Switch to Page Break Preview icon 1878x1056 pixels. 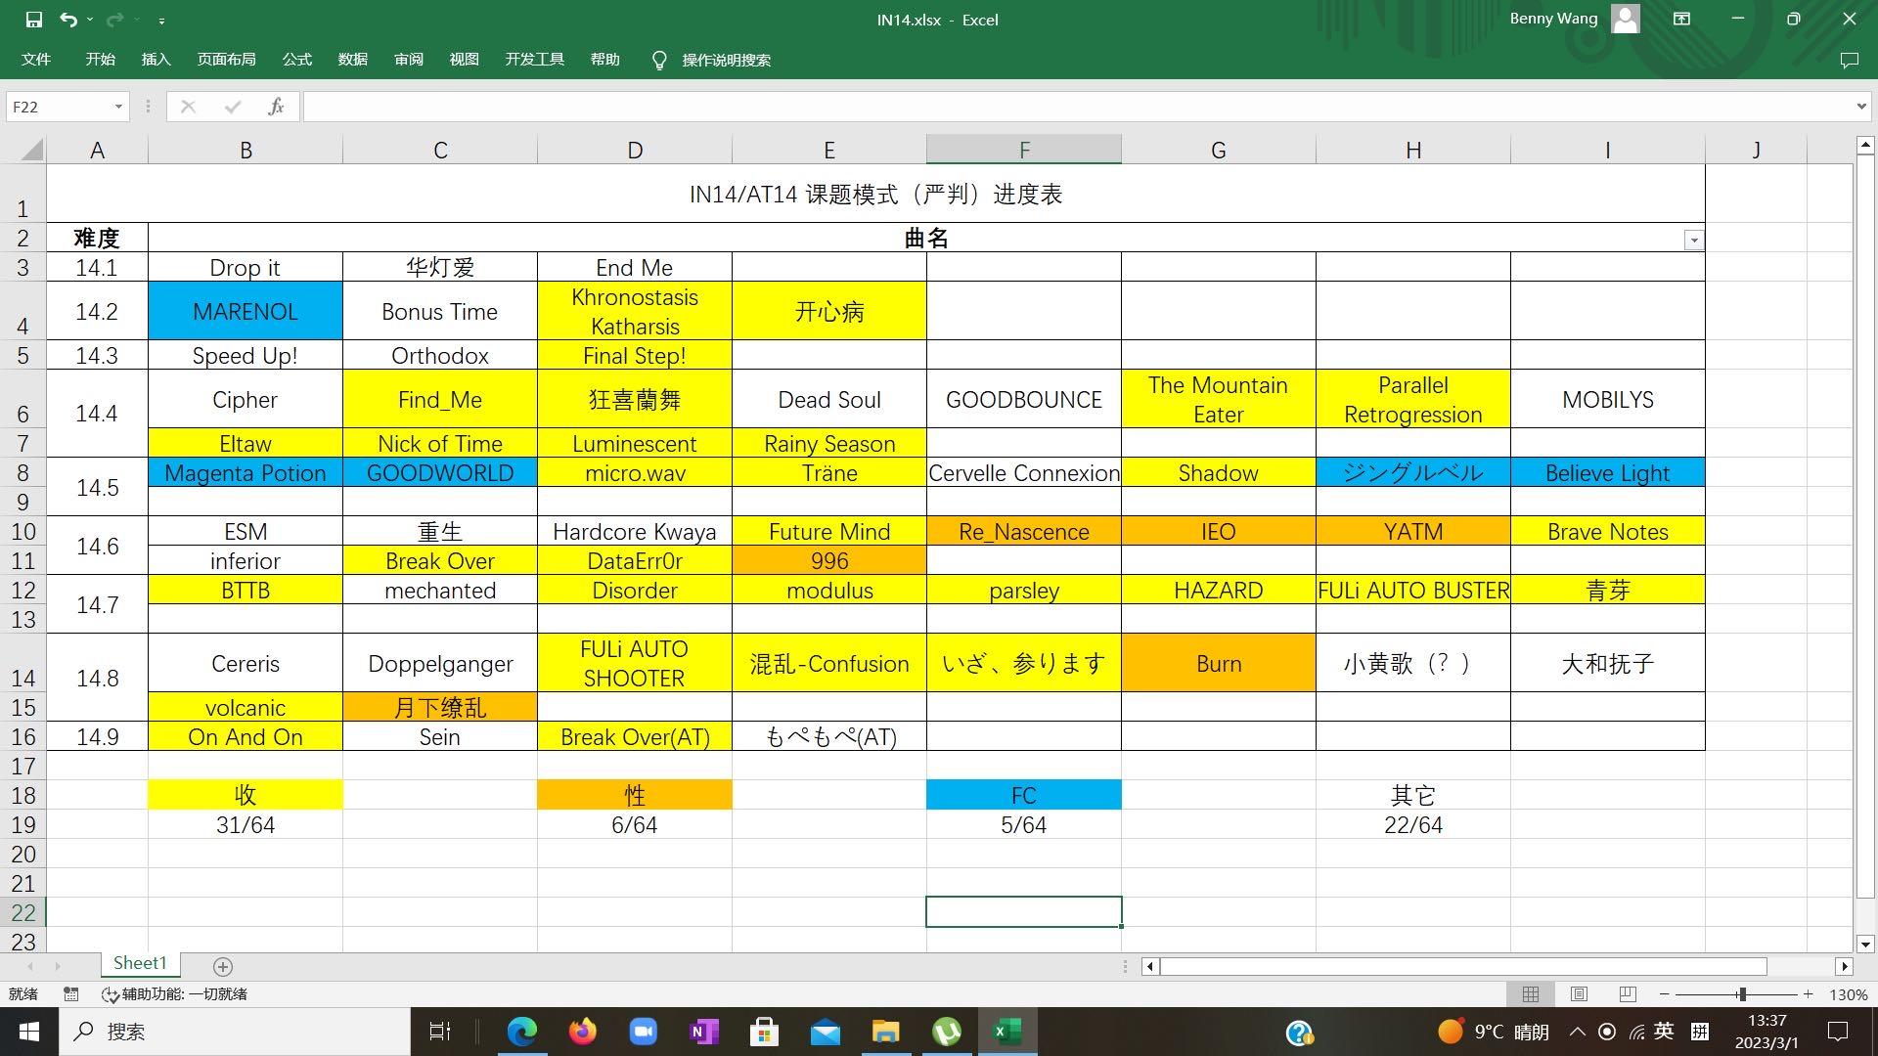(x=1628, y=994)
